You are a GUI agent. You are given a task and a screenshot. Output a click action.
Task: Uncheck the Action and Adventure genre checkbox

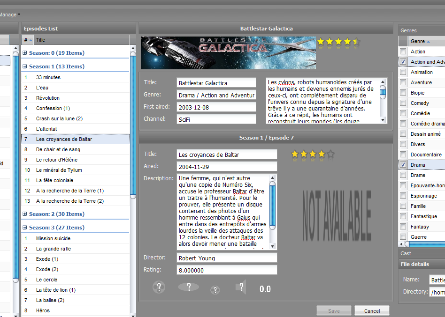tap(403, 62)
